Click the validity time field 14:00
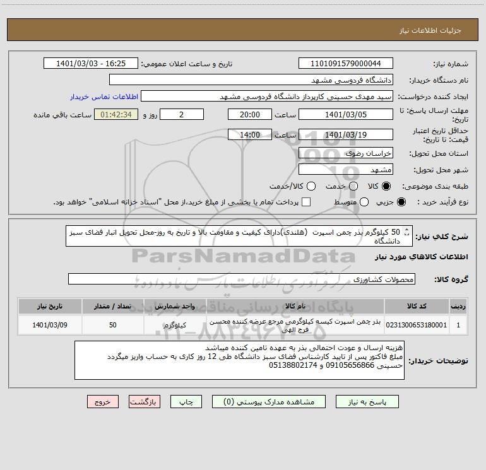The image size is (486, 470). pyautogui.click(x=250, y=134)
